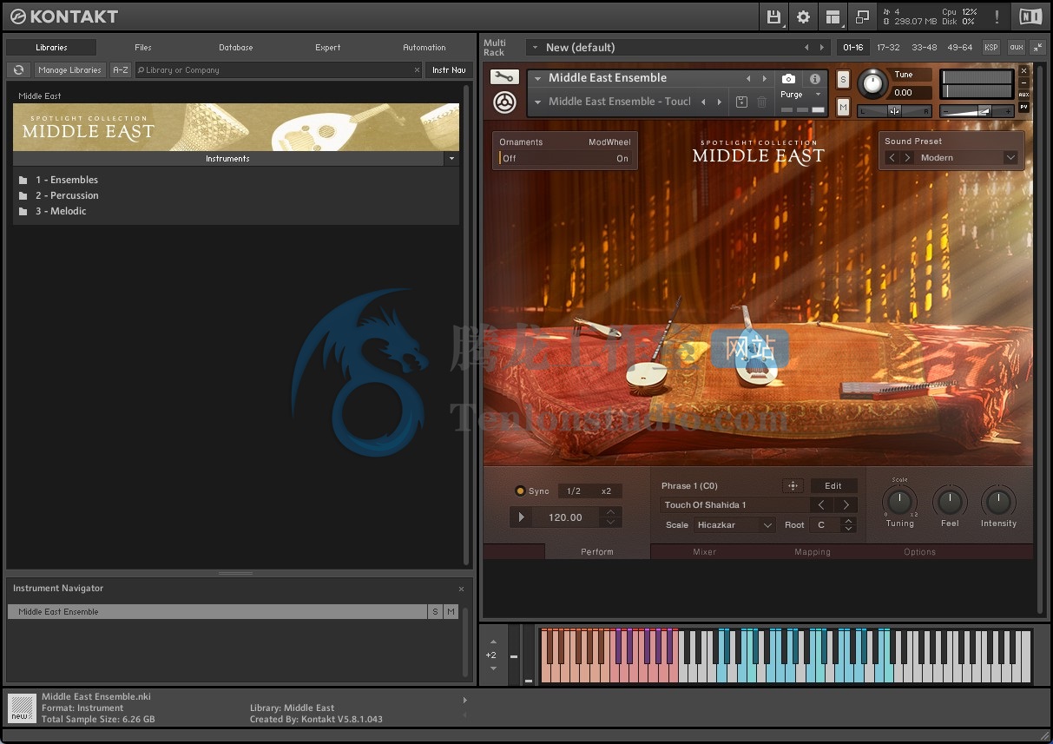This screenshot has width=1053, height=744.
Task: Toggle A-Z library sorting
Action: pyautogui.click(x=121, y=70)
